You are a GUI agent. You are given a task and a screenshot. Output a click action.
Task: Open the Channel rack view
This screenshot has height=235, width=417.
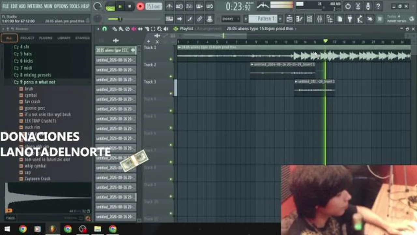pos(309,19)
